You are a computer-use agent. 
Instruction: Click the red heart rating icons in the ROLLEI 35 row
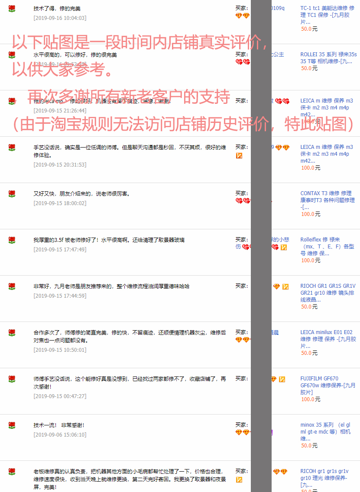[243, 62]
